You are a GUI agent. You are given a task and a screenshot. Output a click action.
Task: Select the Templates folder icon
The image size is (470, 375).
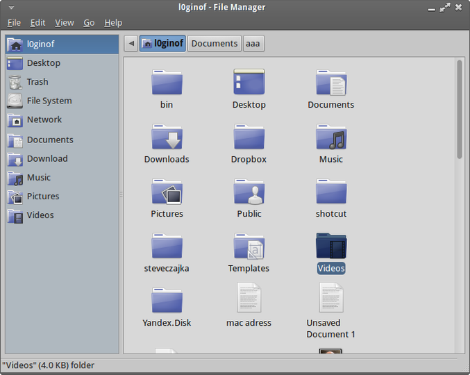coord(249,246)
